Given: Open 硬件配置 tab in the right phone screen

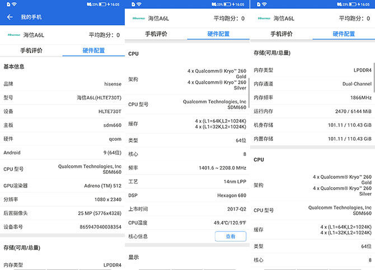Looking at the screenshot, I should pyautogui.click(x=344, y=34).
